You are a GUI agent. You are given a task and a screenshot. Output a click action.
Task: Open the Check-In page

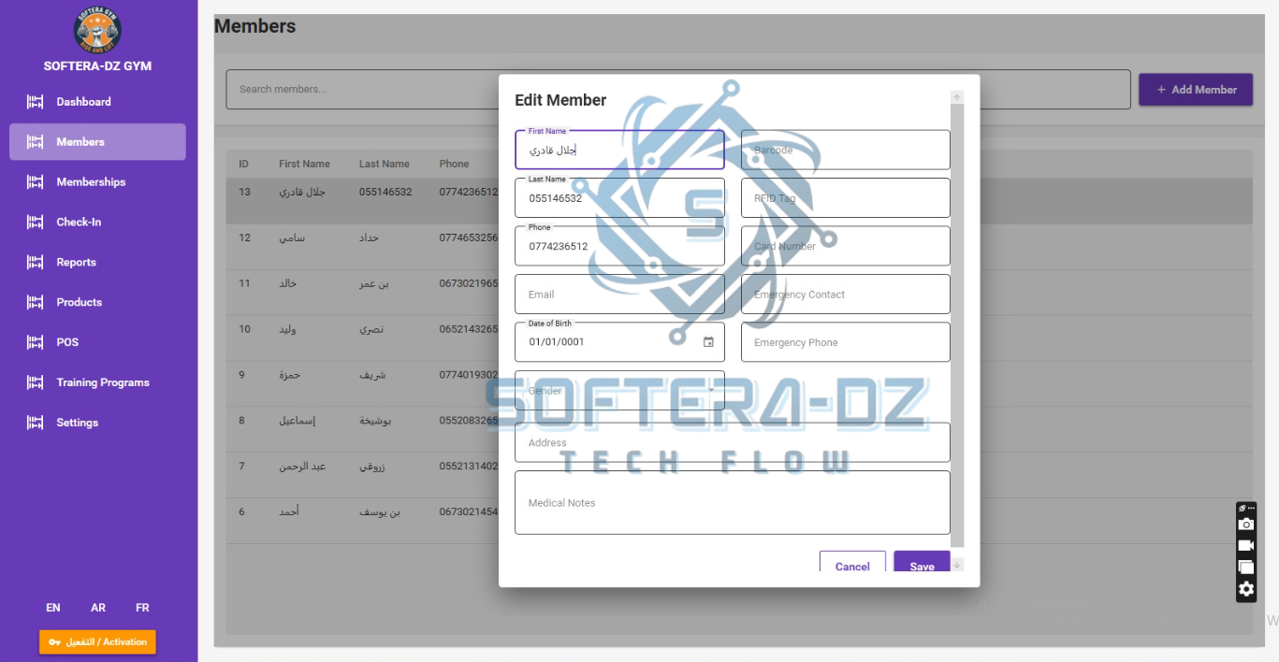[97, 223]
